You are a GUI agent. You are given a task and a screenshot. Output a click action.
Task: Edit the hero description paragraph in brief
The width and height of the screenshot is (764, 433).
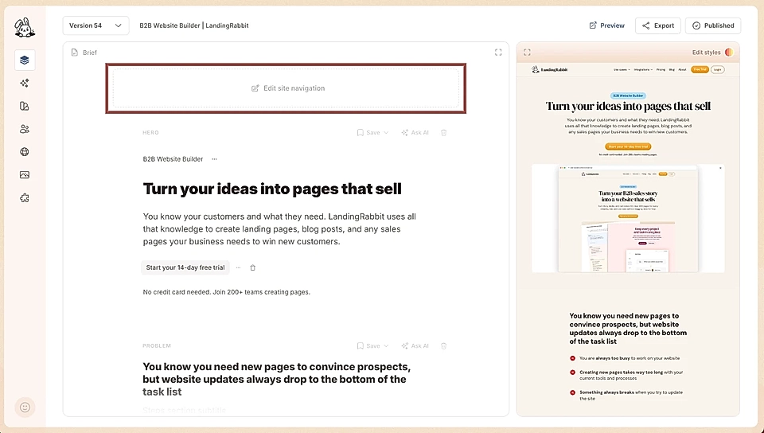point(279,229)
